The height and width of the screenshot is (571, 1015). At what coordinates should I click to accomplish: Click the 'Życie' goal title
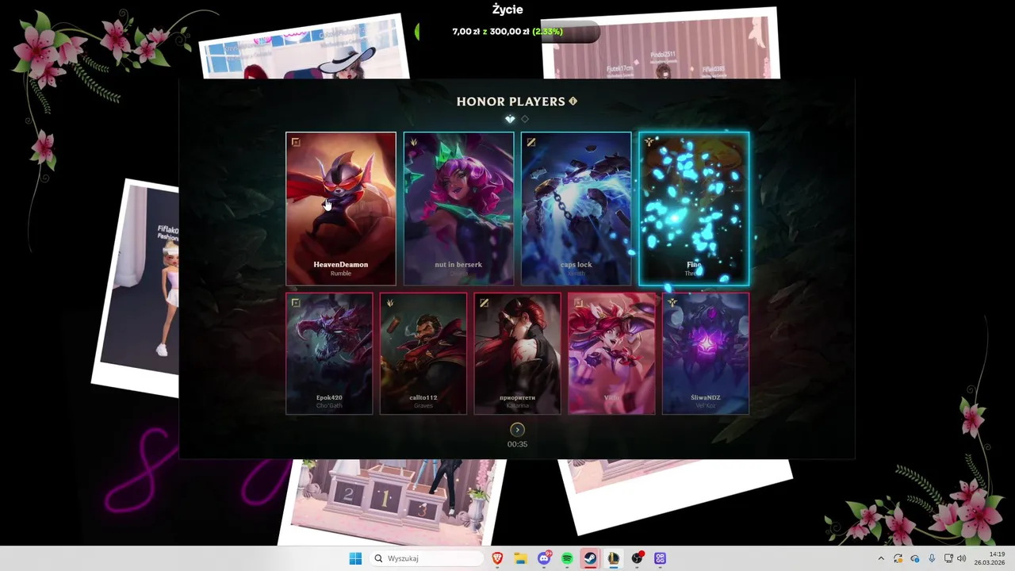(x=507, y=10)
